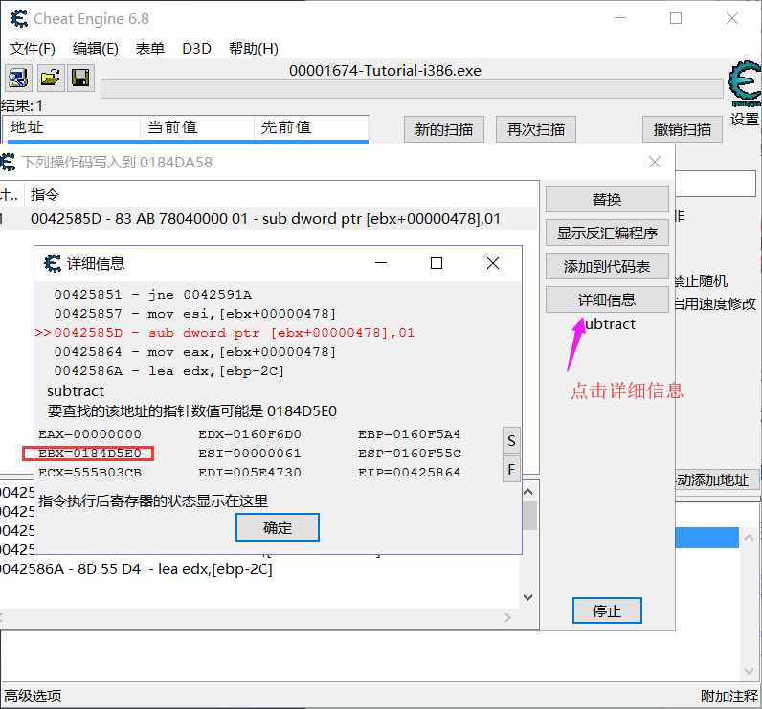Click the 详细信息 button
The width and height of the screenshot is (762, 709).
(606, 299)
